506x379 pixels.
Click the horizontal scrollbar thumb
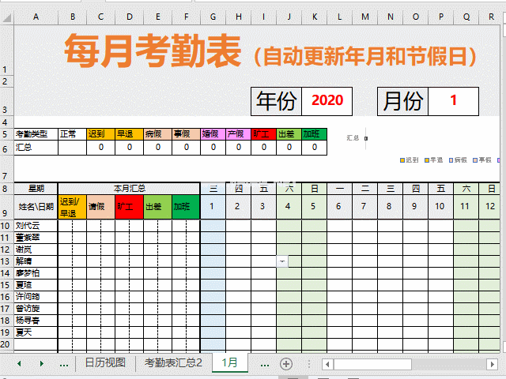point(372,365)
